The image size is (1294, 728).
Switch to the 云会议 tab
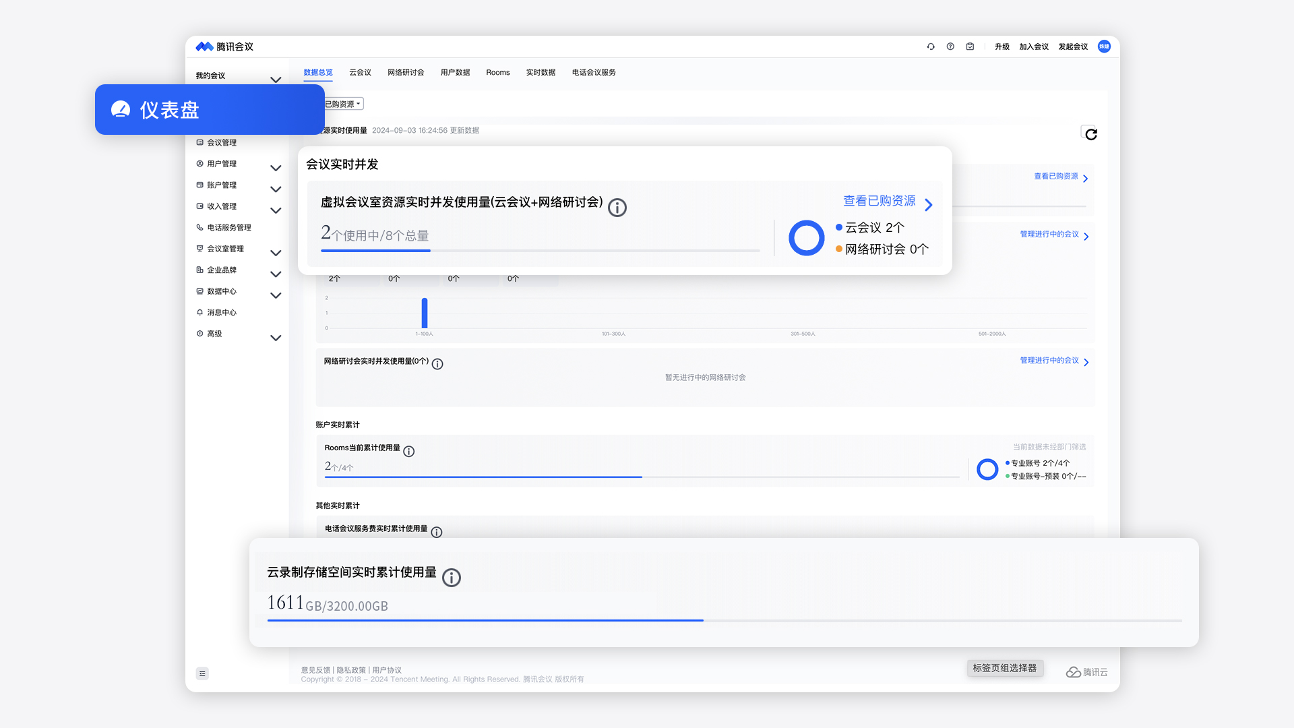pyautogui.click(x=361, y=72)
